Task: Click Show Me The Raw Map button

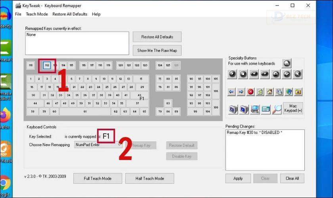Action: (x=157, y=51)
